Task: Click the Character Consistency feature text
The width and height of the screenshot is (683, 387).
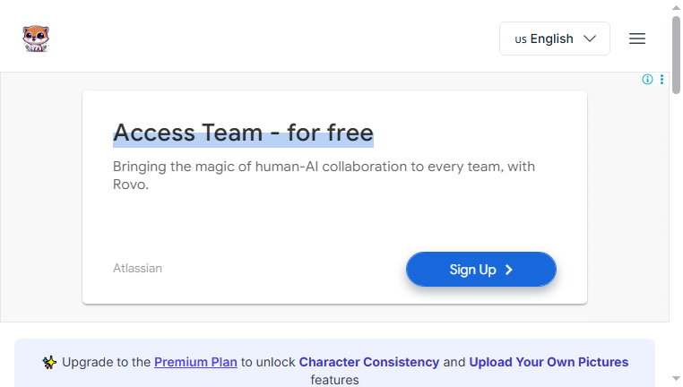Action: point(369,362)
